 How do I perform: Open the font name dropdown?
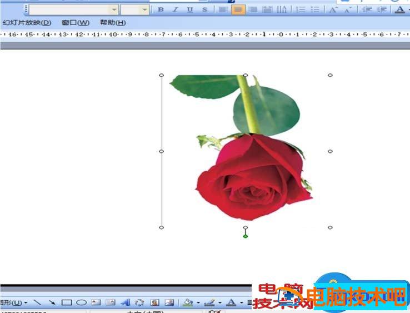tap(114, 9)
